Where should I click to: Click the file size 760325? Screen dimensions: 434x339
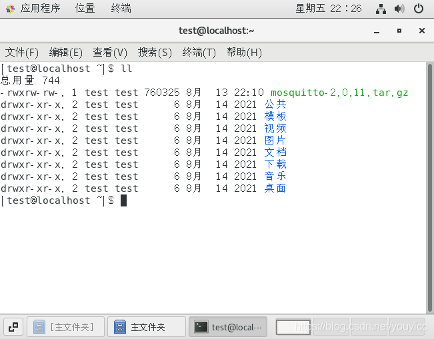[x=162, y=93]
